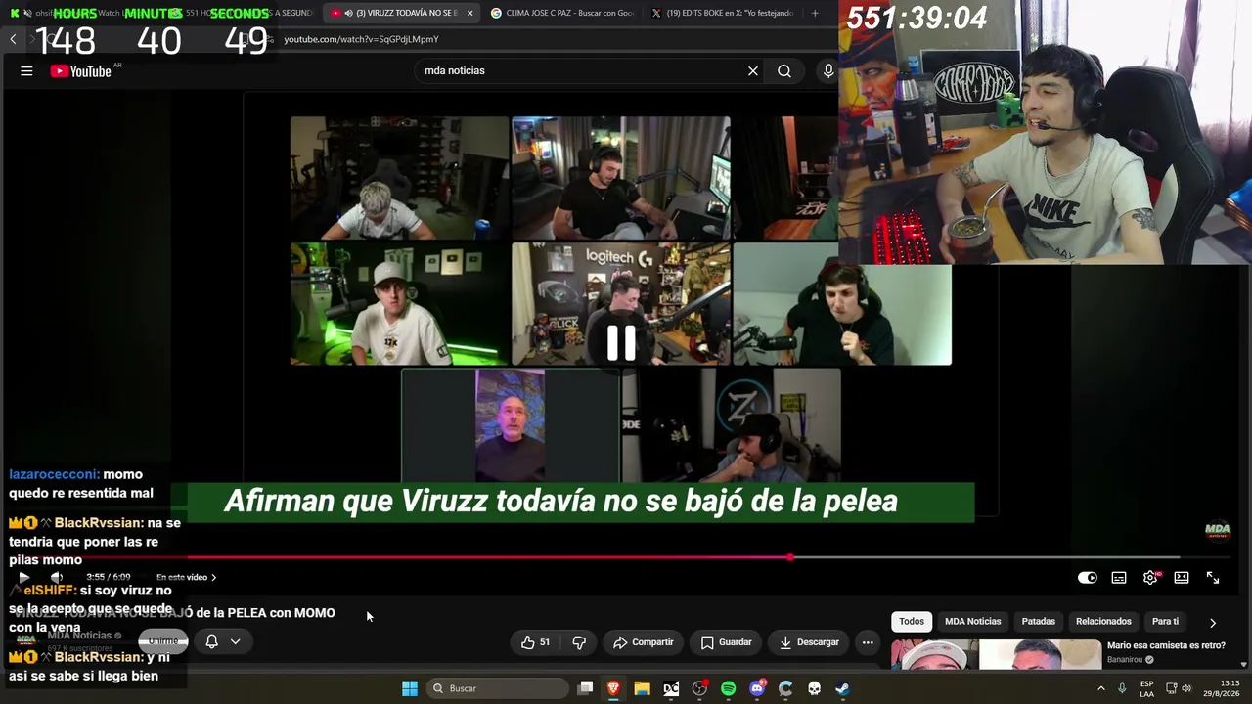Open the player settings gear
1252x704 pixels.
(x=1150, y=578)
